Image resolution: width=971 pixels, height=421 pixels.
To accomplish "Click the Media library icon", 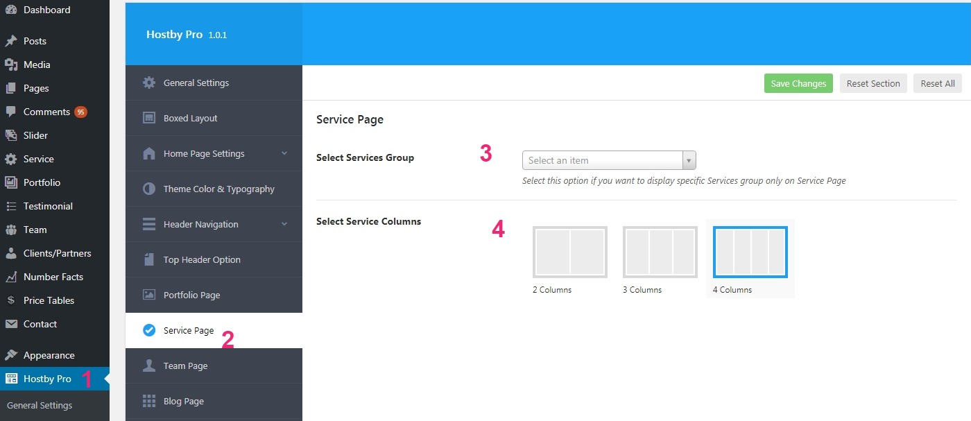I will tap(11, 65).
